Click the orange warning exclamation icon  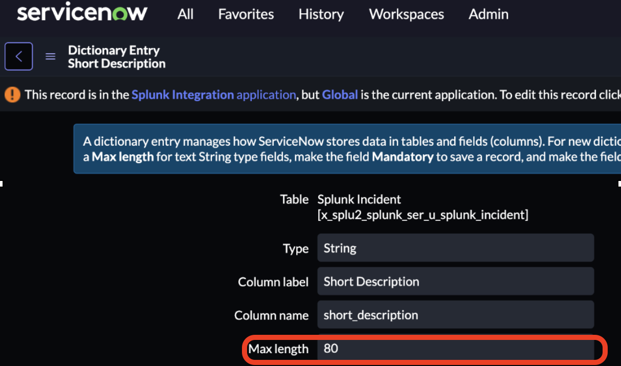[x=12, y=95]
